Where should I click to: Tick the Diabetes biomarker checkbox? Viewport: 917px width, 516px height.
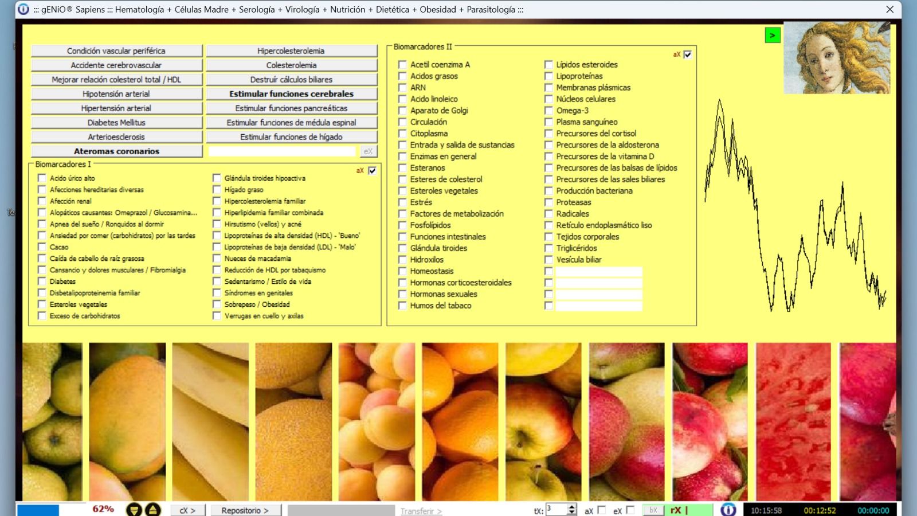(42, 282)
